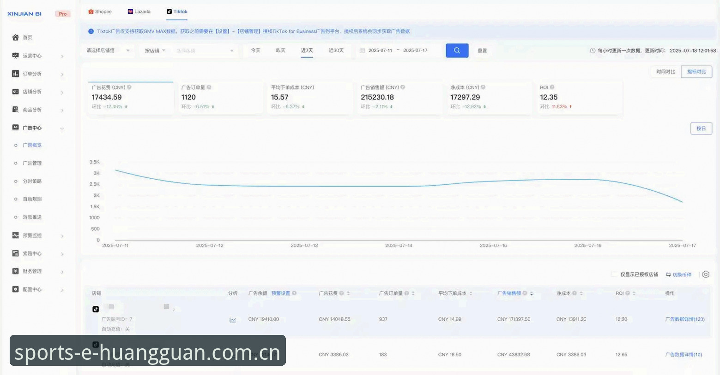This screenshot has width=720, height=375.
Task: Select the 近30天 date range tab
Action: [x=336, y=51]
